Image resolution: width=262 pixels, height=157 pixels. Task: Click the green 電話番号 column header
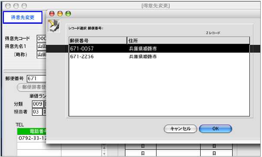[x=32, y=132]
